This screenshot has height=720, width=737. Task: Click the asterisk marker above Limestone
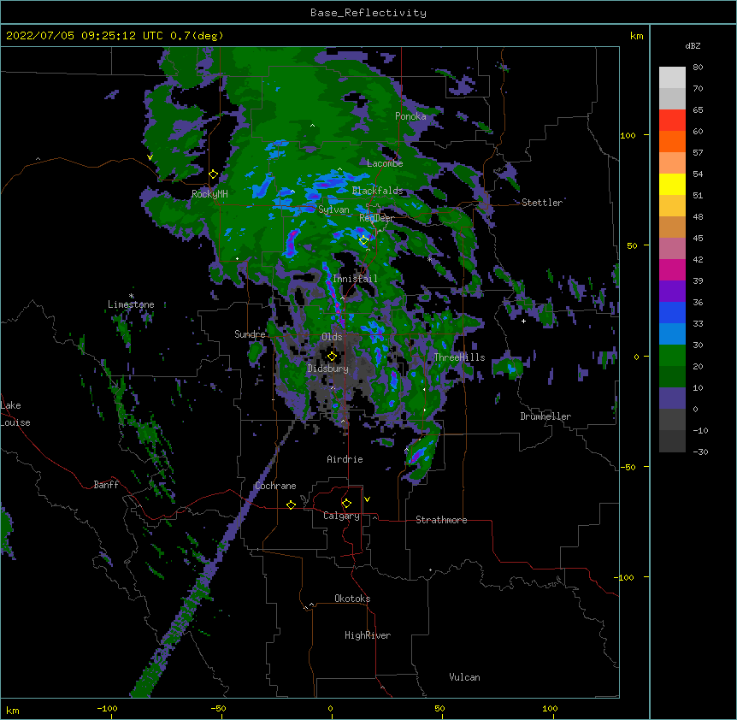point(132,296)
